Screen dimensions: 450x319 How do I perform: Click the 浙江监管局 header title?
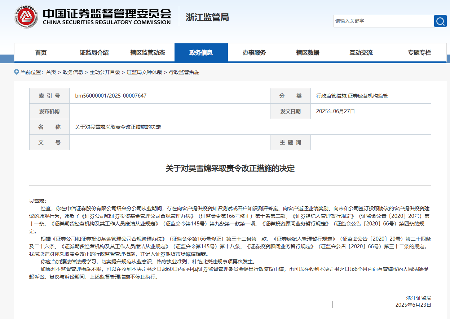tap(207, 17)
